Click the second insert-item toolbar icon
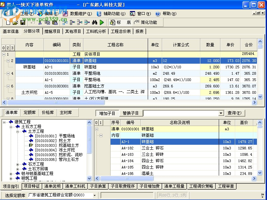This screenshot has width=267, height=200. click(x=72, y=22)
